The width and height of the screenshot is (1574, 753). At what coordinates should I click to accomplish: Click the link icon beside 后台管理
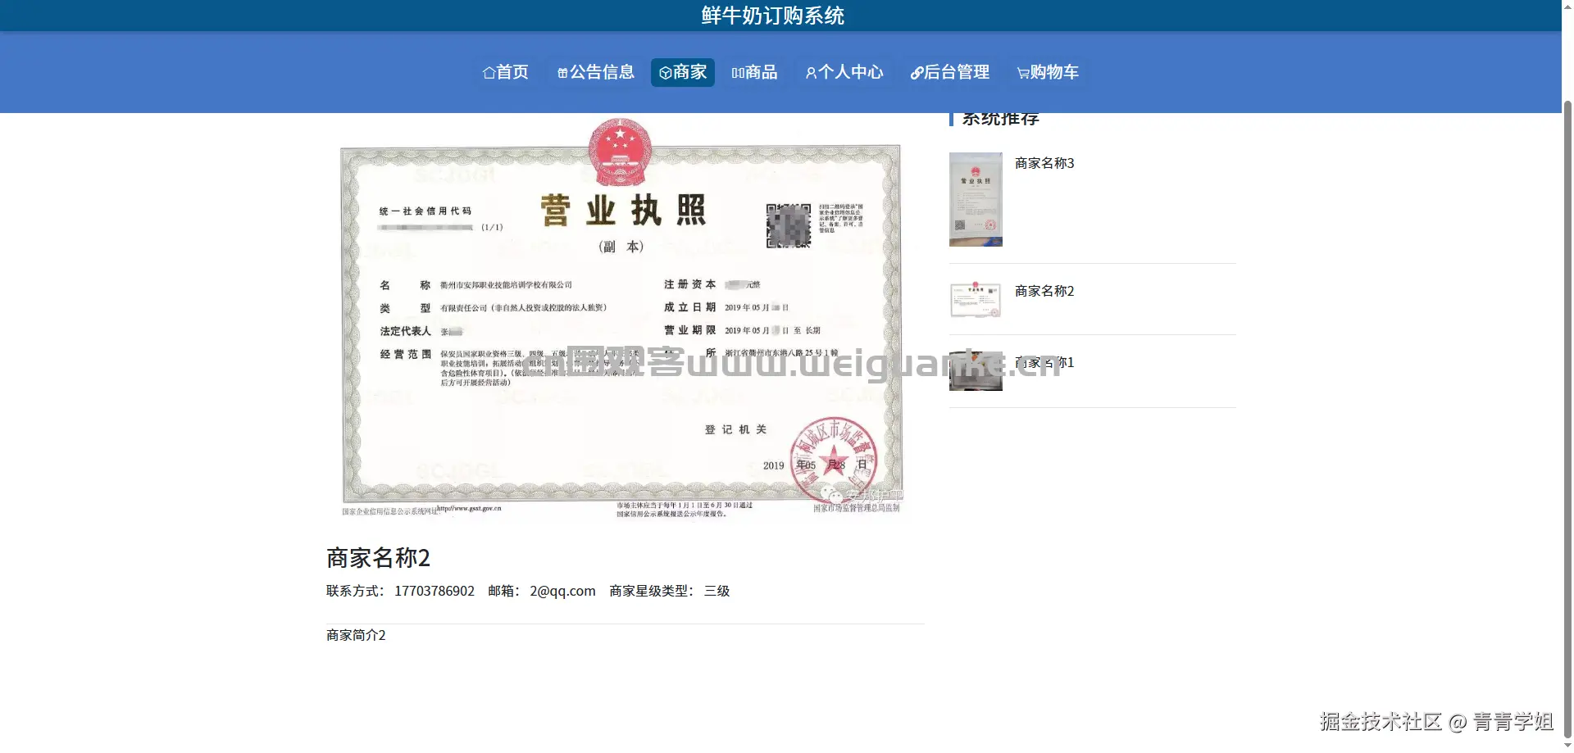pyautogui.click(x=917, y=73)
